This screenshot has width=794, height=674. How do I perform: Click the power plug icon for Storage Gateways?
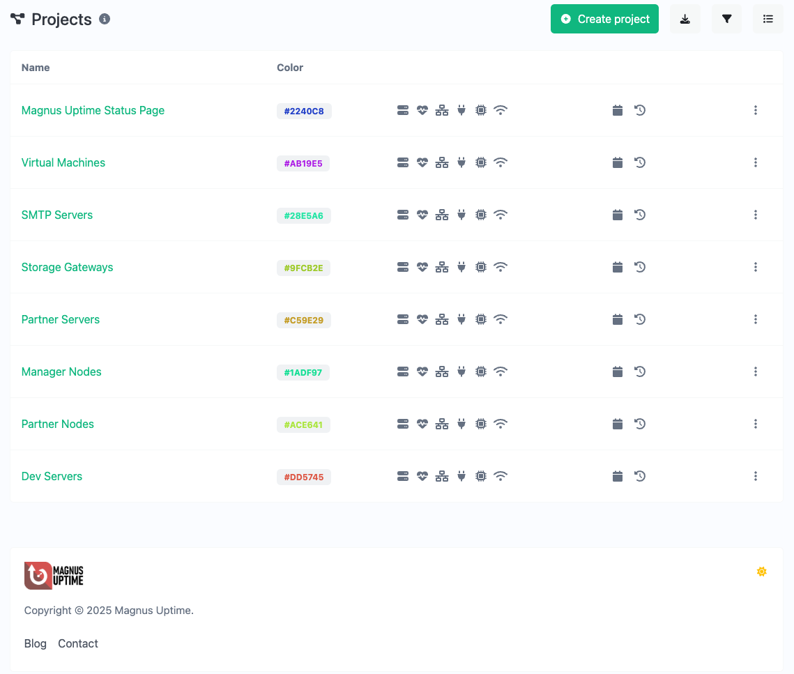coord(461,267)
